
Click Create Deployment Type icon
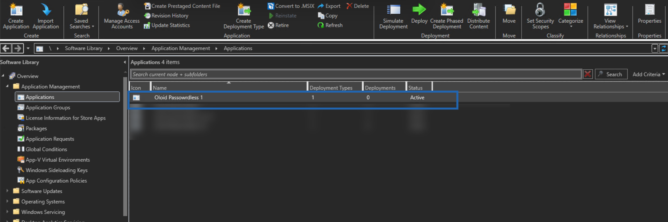point(244,10)
